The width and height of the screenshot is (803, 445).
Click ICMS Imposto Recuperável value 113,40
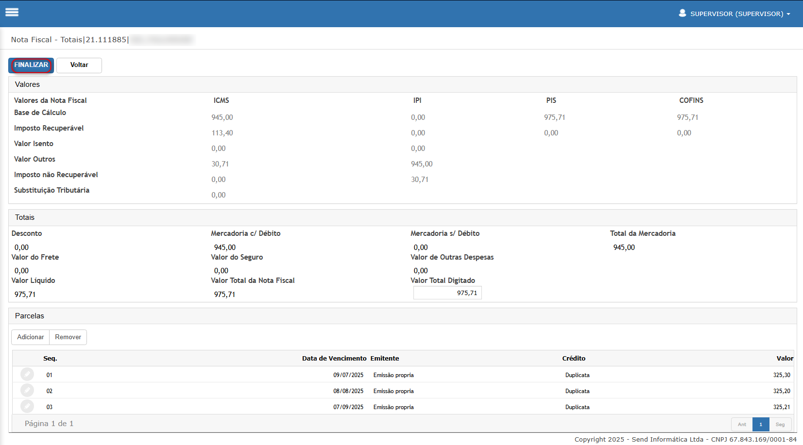tap(222, 133)
